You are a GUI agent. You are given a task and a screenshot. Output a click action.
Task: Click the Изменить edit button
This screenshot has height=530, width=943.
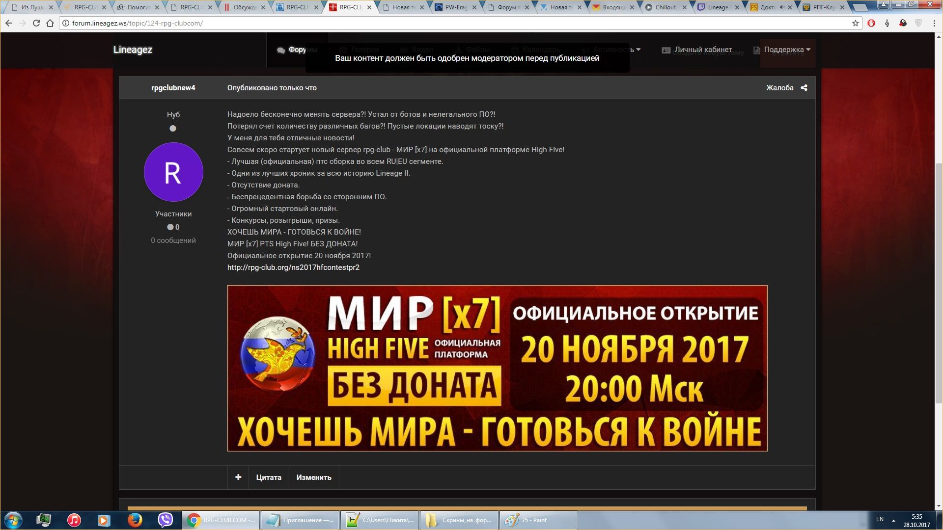click(314, 477)
